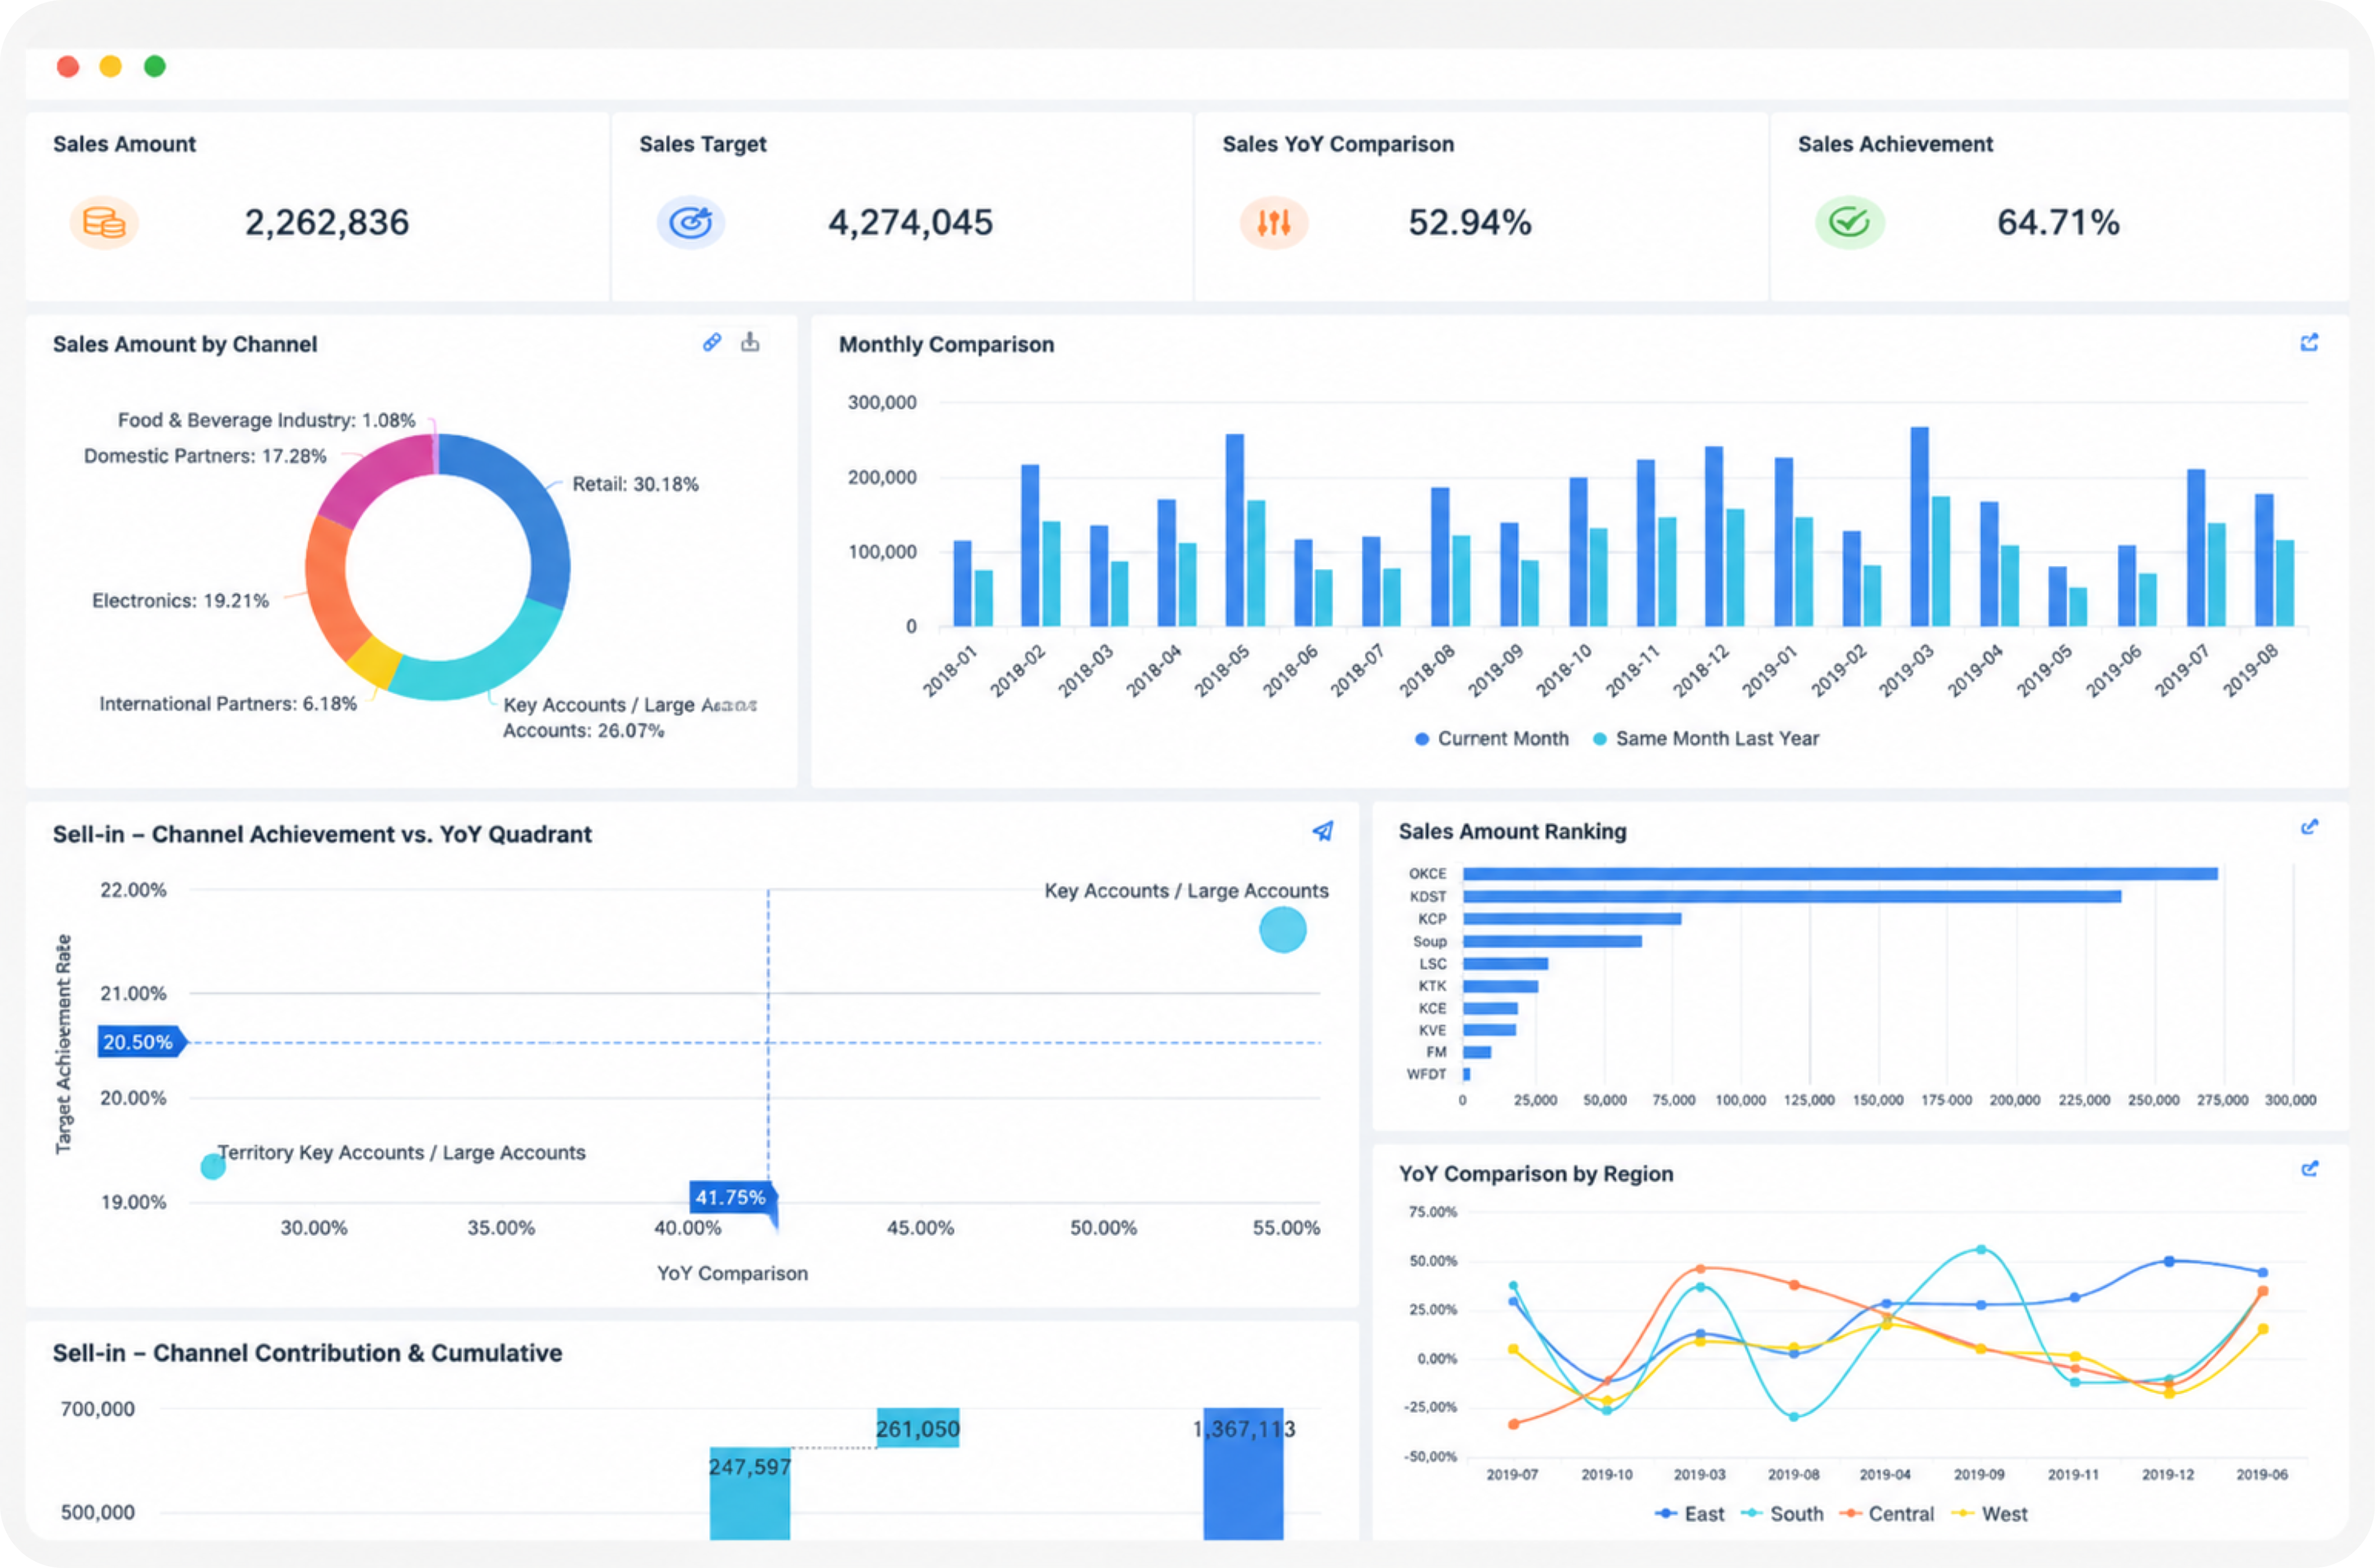Click the paper plane icon in the Quadrant panel

pos(1323,831)
